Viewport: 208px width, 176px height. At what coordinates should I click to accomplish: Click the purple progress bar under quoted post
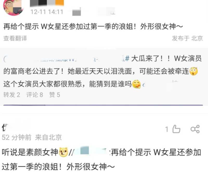(103, 105)
